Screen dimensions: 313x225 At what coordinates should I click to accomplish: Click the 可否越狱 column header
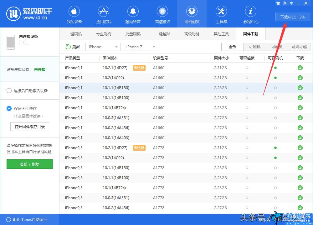247,58
